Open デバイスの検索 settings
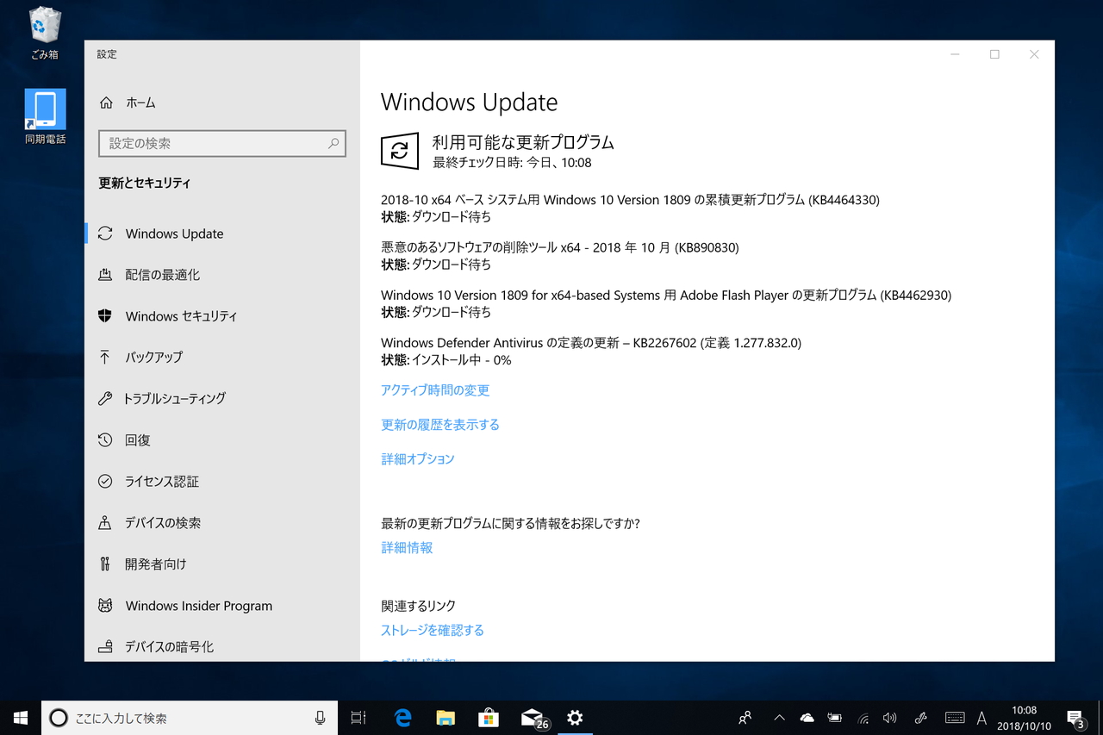The width and height of the screenshot is (1103, 735). 162,523
